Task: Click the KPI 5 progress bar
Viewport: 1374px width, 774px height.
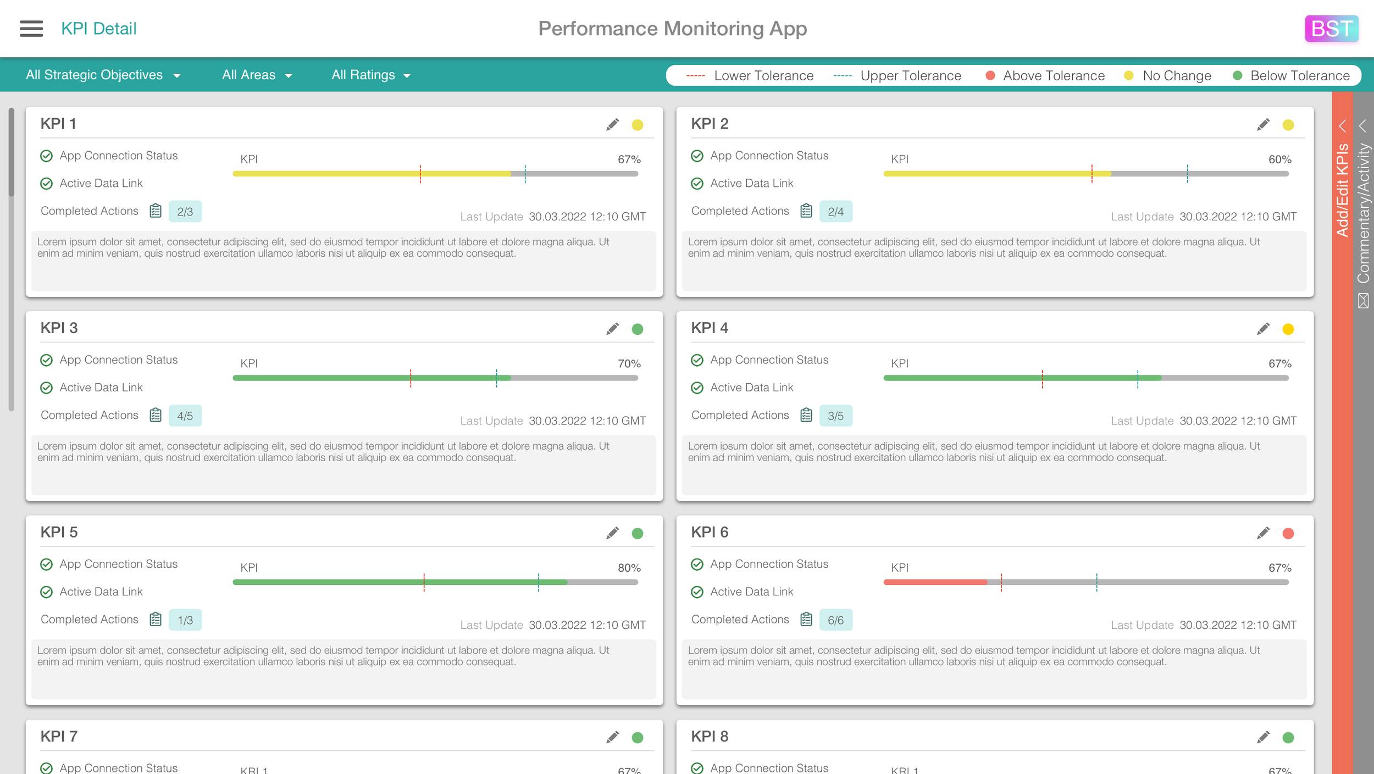Action: click(435, 582)
